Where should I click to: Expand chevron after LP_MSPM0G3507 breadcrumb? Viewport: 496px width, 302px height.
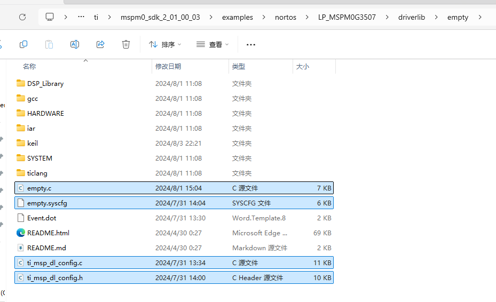point(387,17)
